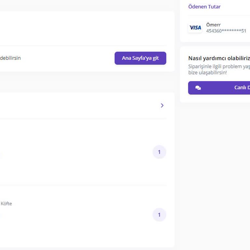Click the chat bubble icon on the live support button
Viewport: 250px width, 250px height.
(x=198, y=88)
